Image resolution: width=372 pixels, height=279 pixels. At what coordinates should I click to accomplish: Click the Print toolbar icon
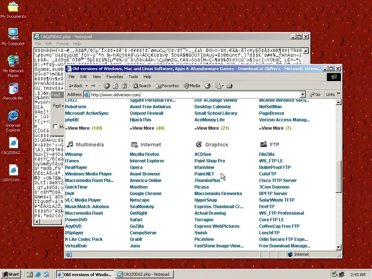click(230, 86)
